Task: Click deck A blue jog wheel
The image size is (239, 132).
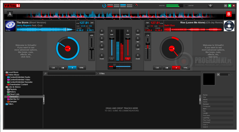Action: 68,49
